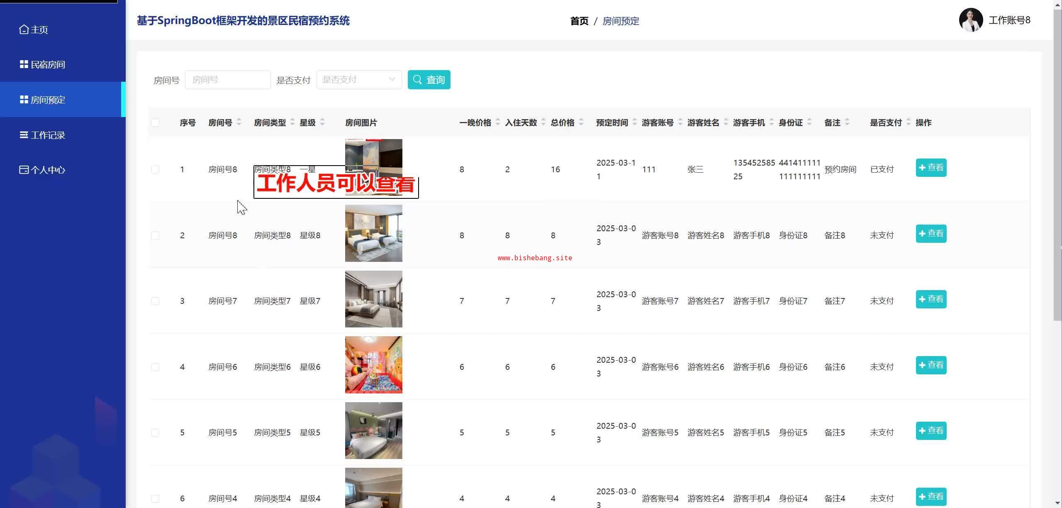
Task: Sort by 预定时间 column arrows
Action: 635,122
